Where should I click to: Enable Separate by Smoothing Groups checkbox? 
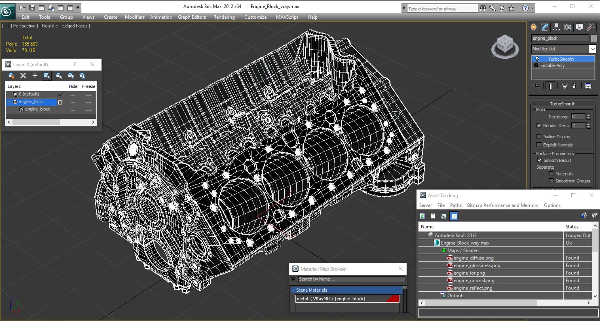551,181
